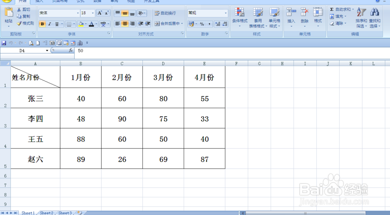Expand the fill color dropdown arrow
The height and width of the screenshot is (215, 390).
86,24
